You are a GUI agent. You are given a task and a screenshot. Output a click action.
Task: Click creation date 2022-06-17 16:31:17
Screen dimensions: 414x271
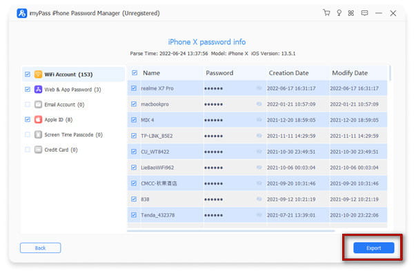(x=291, y=88)
